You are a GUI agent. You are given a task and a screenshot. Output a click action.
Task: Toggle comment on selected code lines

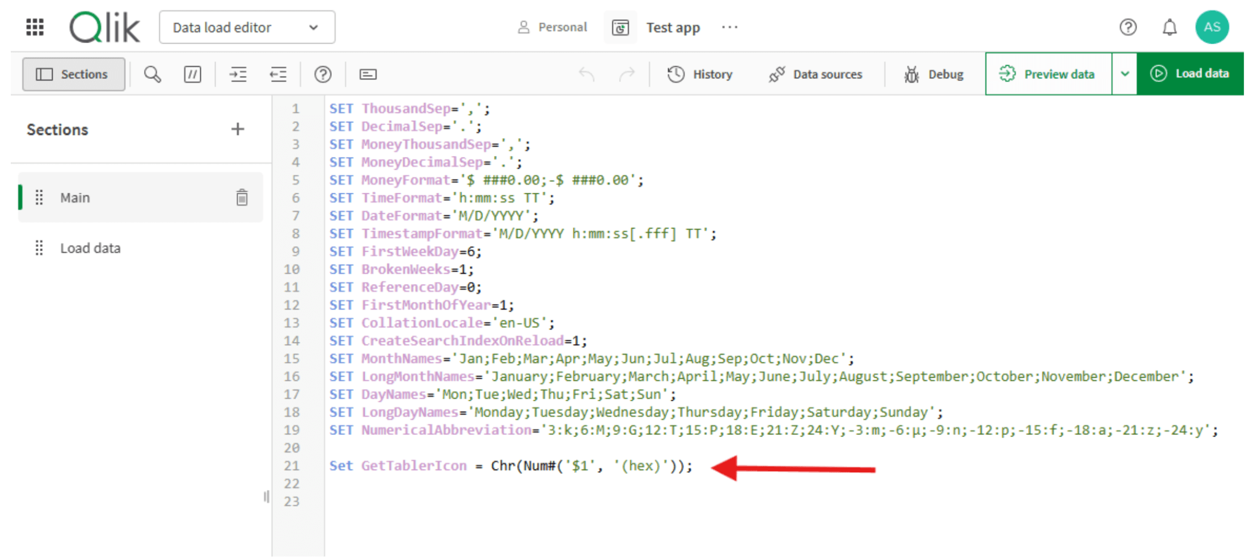coord(192,74)
